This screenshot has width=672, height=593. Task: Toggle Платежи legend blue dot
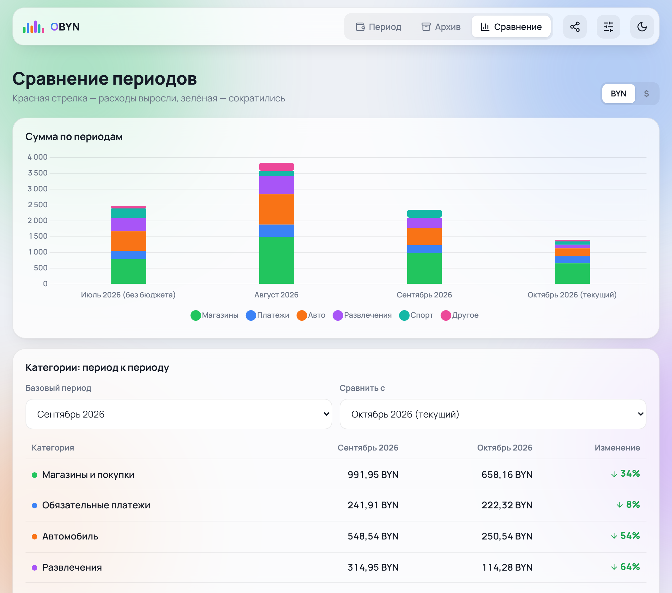tap(251, 315)
